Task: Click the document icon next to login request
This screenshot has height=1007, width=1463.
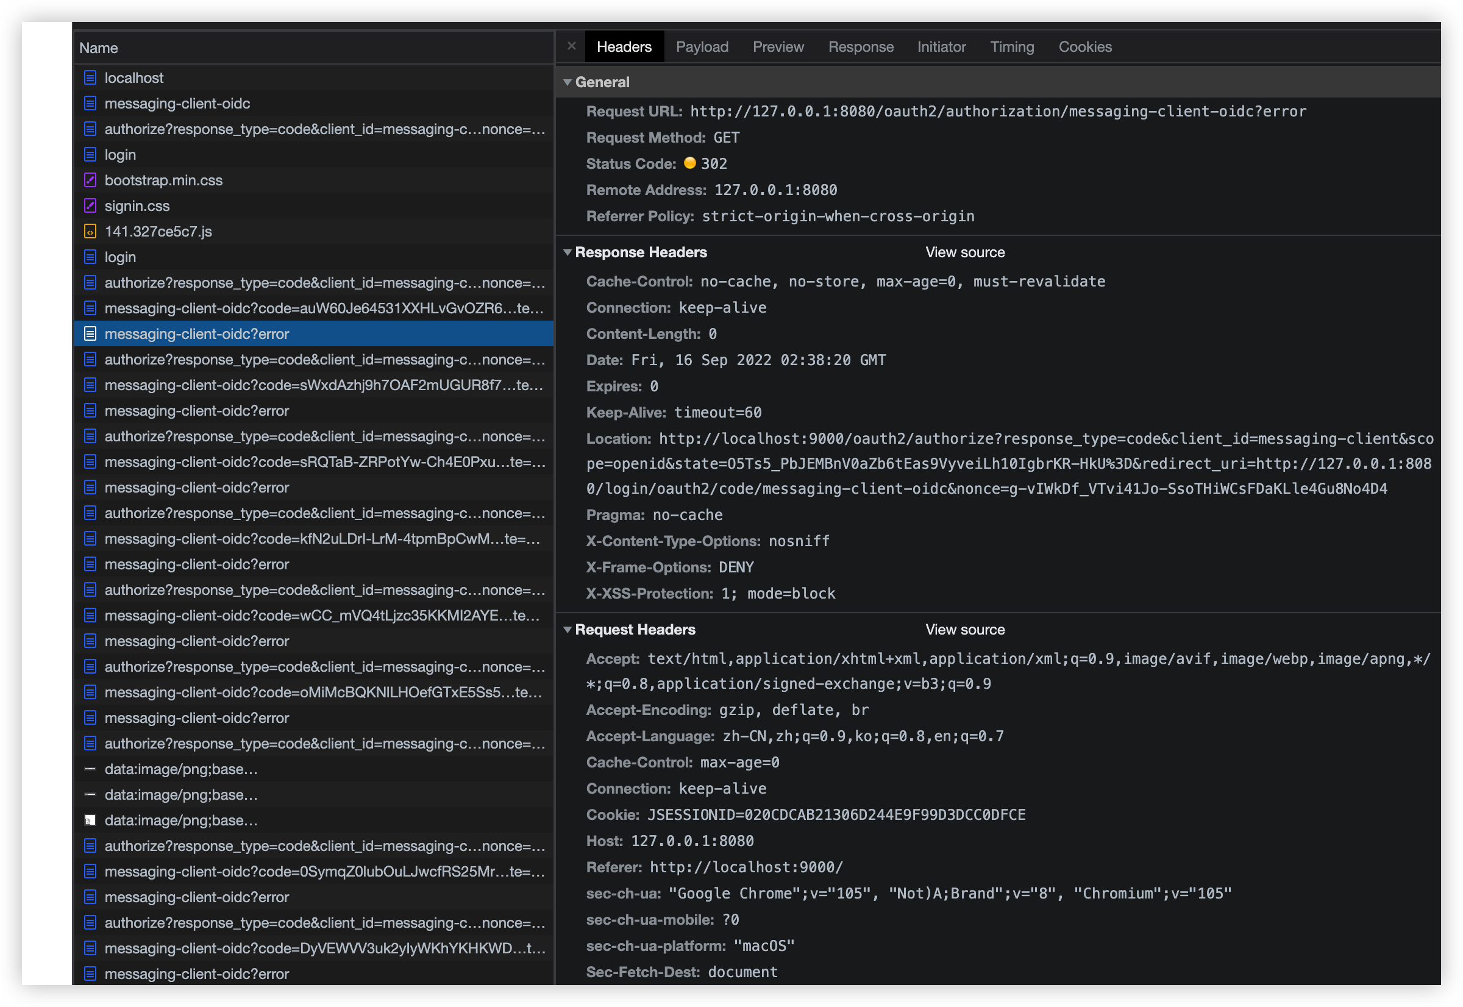Action: 90,155
